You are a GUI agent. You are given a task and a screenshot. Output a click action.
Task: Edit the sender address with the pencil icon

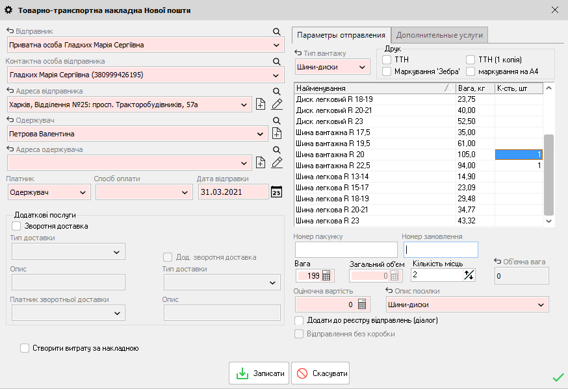coord(277,104)
